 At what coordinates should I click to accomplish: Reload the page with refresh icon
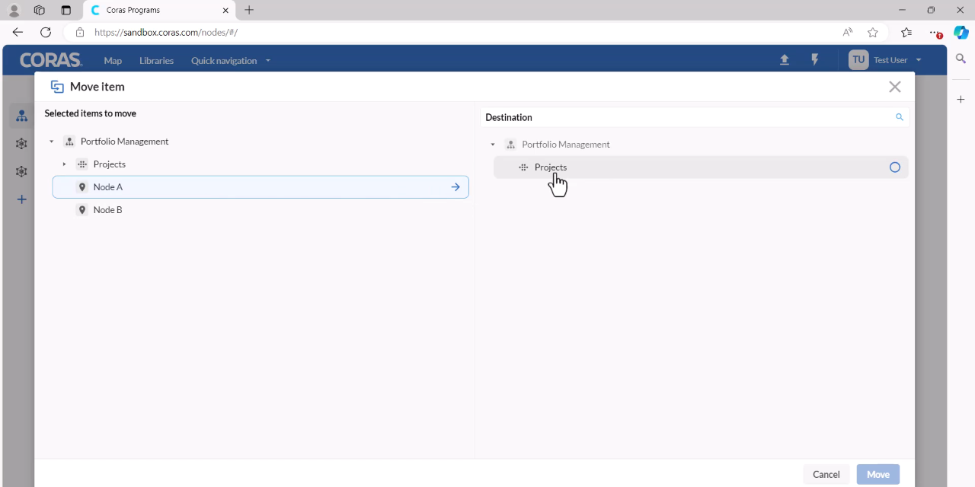click(x=46, y=32)
